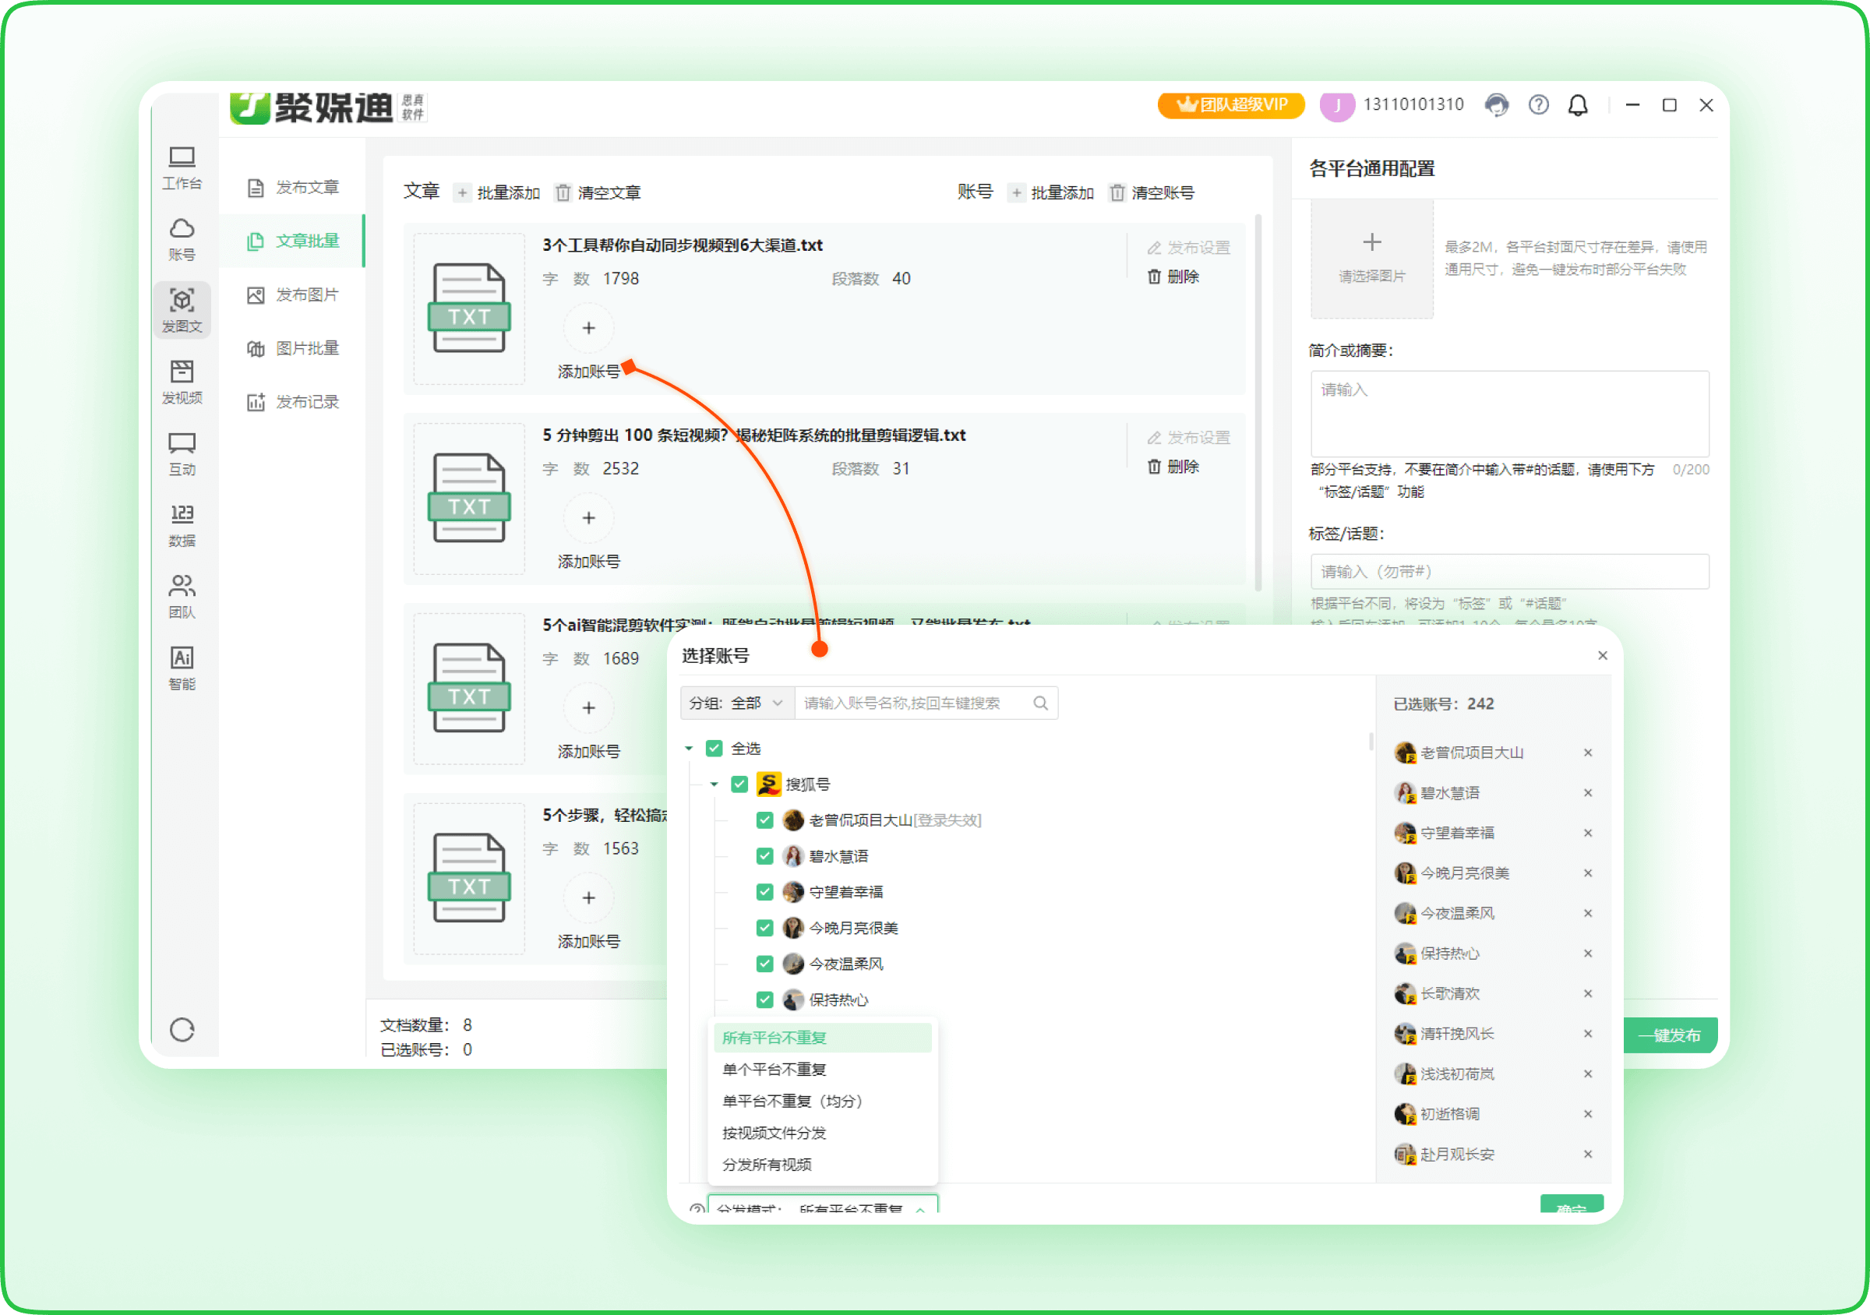Open the 工作台 workbench sidebar icon
This screenshot has width=1870, height=1315.
pos(182,167)
